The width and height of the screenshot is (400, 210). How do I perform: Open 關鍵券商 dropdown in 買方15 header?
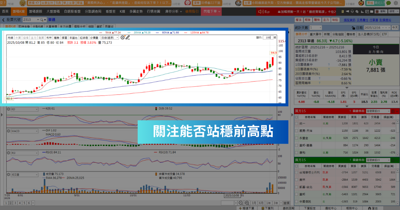pos(378,111)
